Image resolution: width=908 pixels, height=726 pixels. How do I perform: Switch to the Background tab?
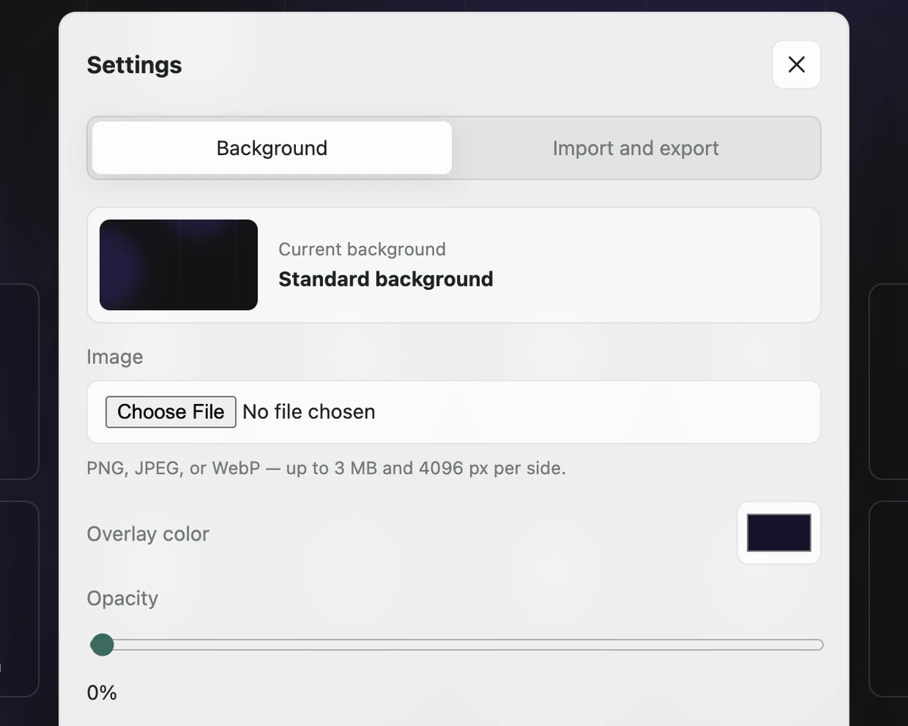pyautogui.click(x=272, y=148)
